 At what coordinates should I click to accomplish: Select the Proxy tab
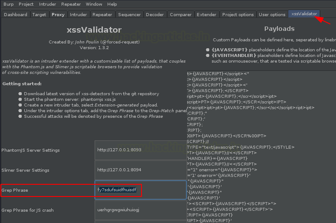(x=58, y=14)
